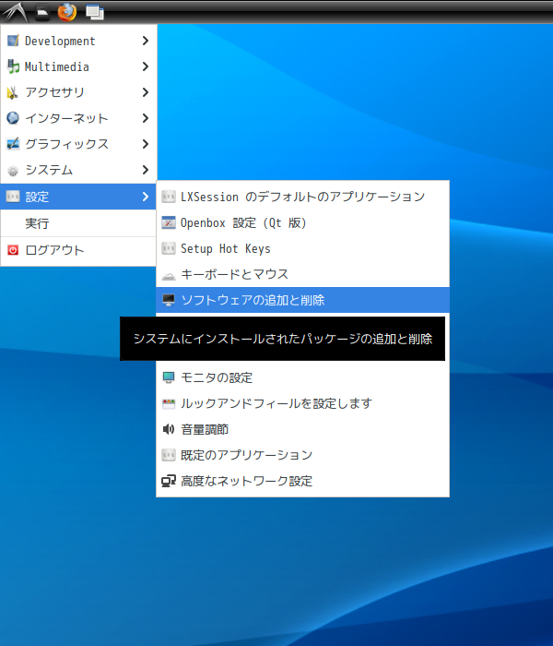Expand the アクセサリ submenu arrow
The height and width of the screenshot is (646, 553).
tap(146, 92)
